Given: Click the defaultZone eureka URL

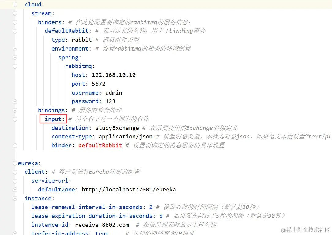Looking at the screenshot, I should pyautogui.click(x=129, y=189).
